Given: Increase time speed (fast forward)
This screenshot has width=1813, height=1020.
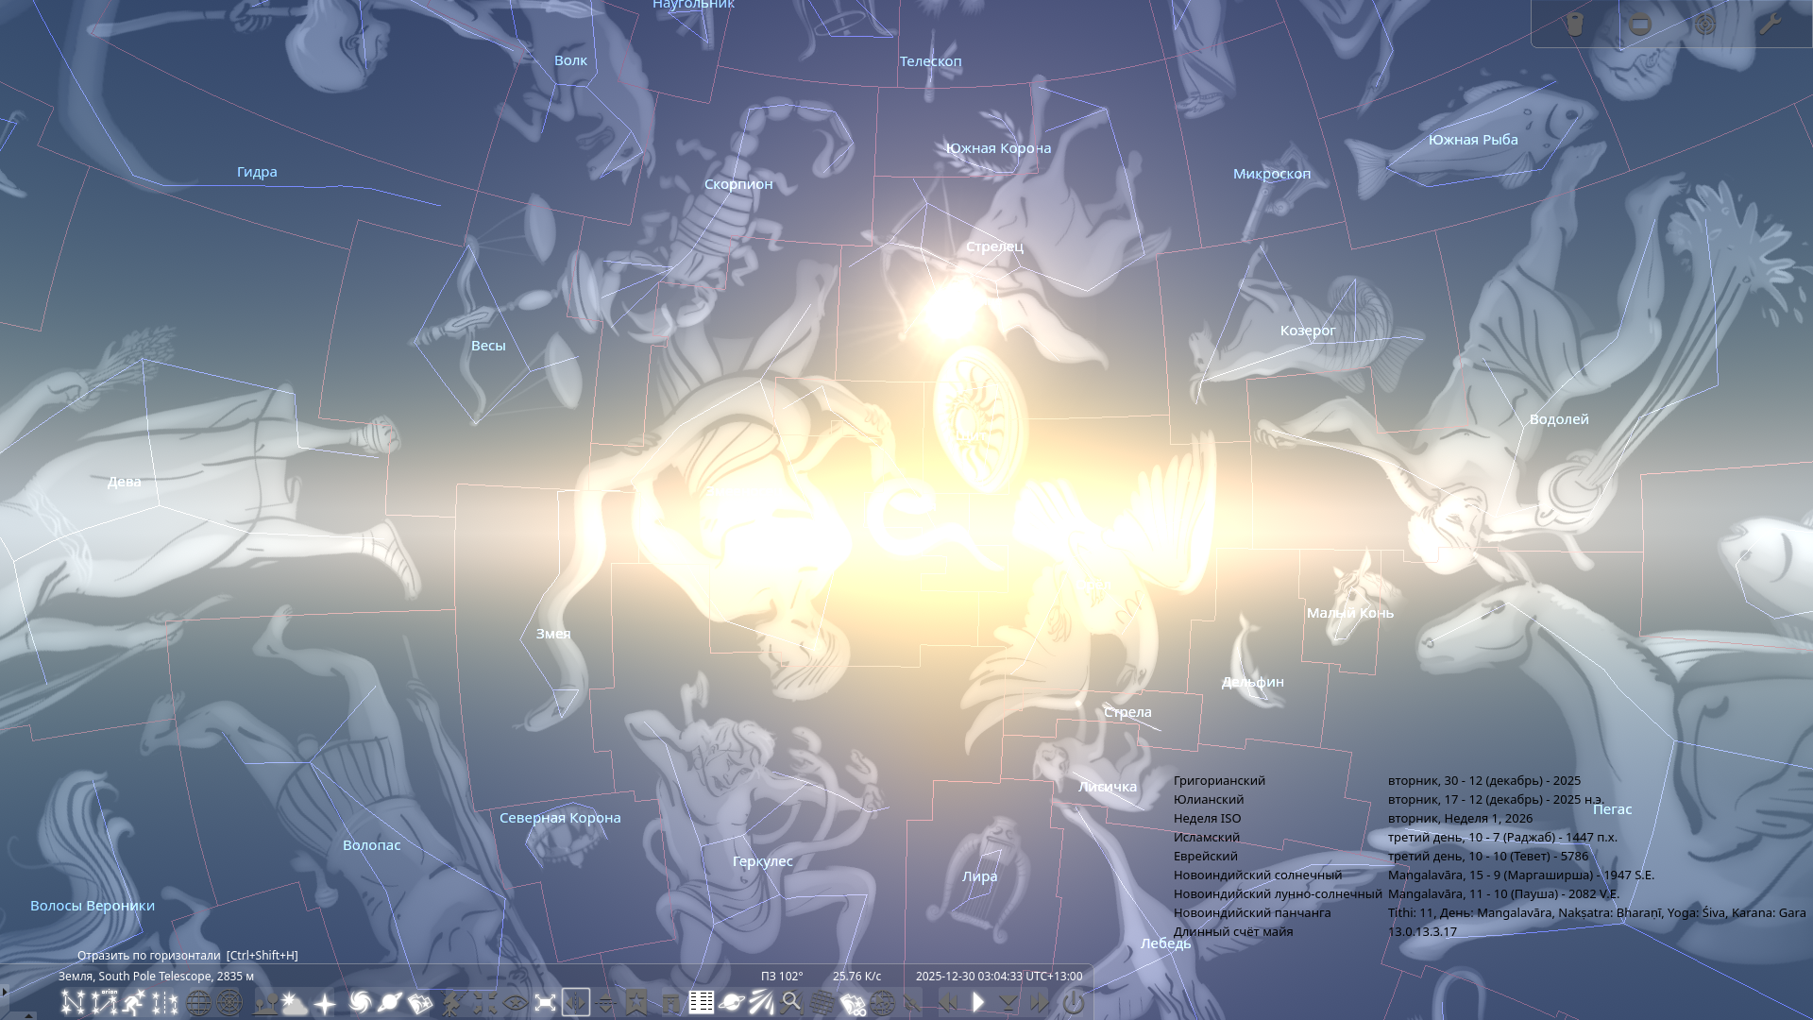Looking at the screenshot, I should (1040, 1002).
